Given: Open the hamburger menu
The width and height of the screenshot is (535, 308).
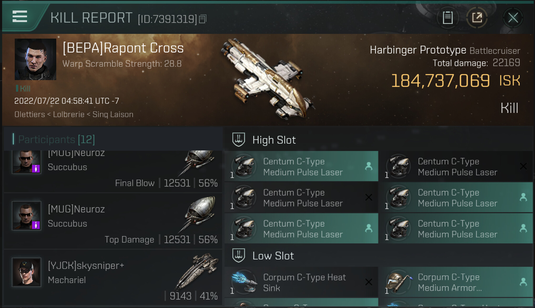Looking at the screenshot, I should coord(20,17).
